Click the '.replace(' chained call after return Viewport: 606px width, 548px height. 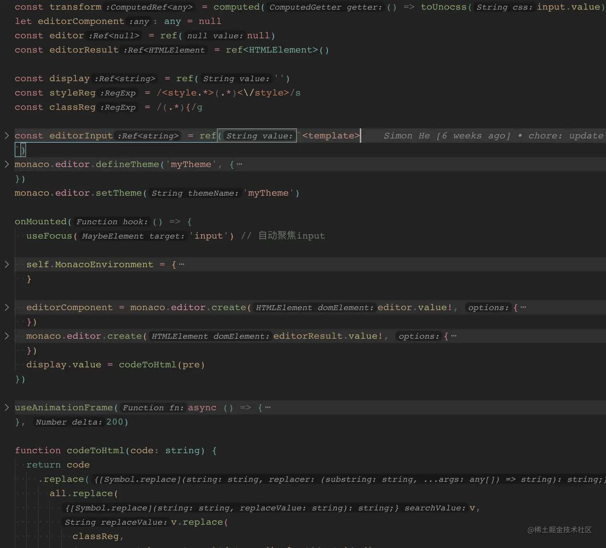(x=64, y=479)
